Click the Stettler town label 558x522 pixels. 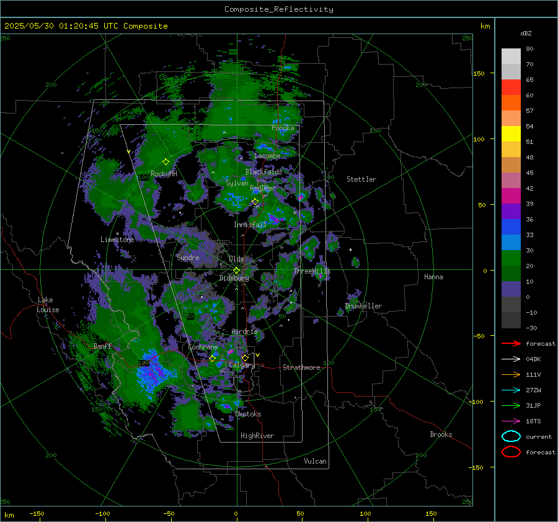[x=361, y=179]
